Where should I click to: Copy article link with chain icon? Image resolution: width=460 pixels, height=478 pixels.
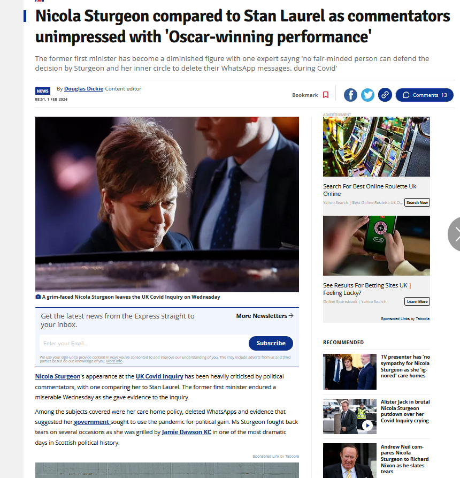(x=385, y=95)
